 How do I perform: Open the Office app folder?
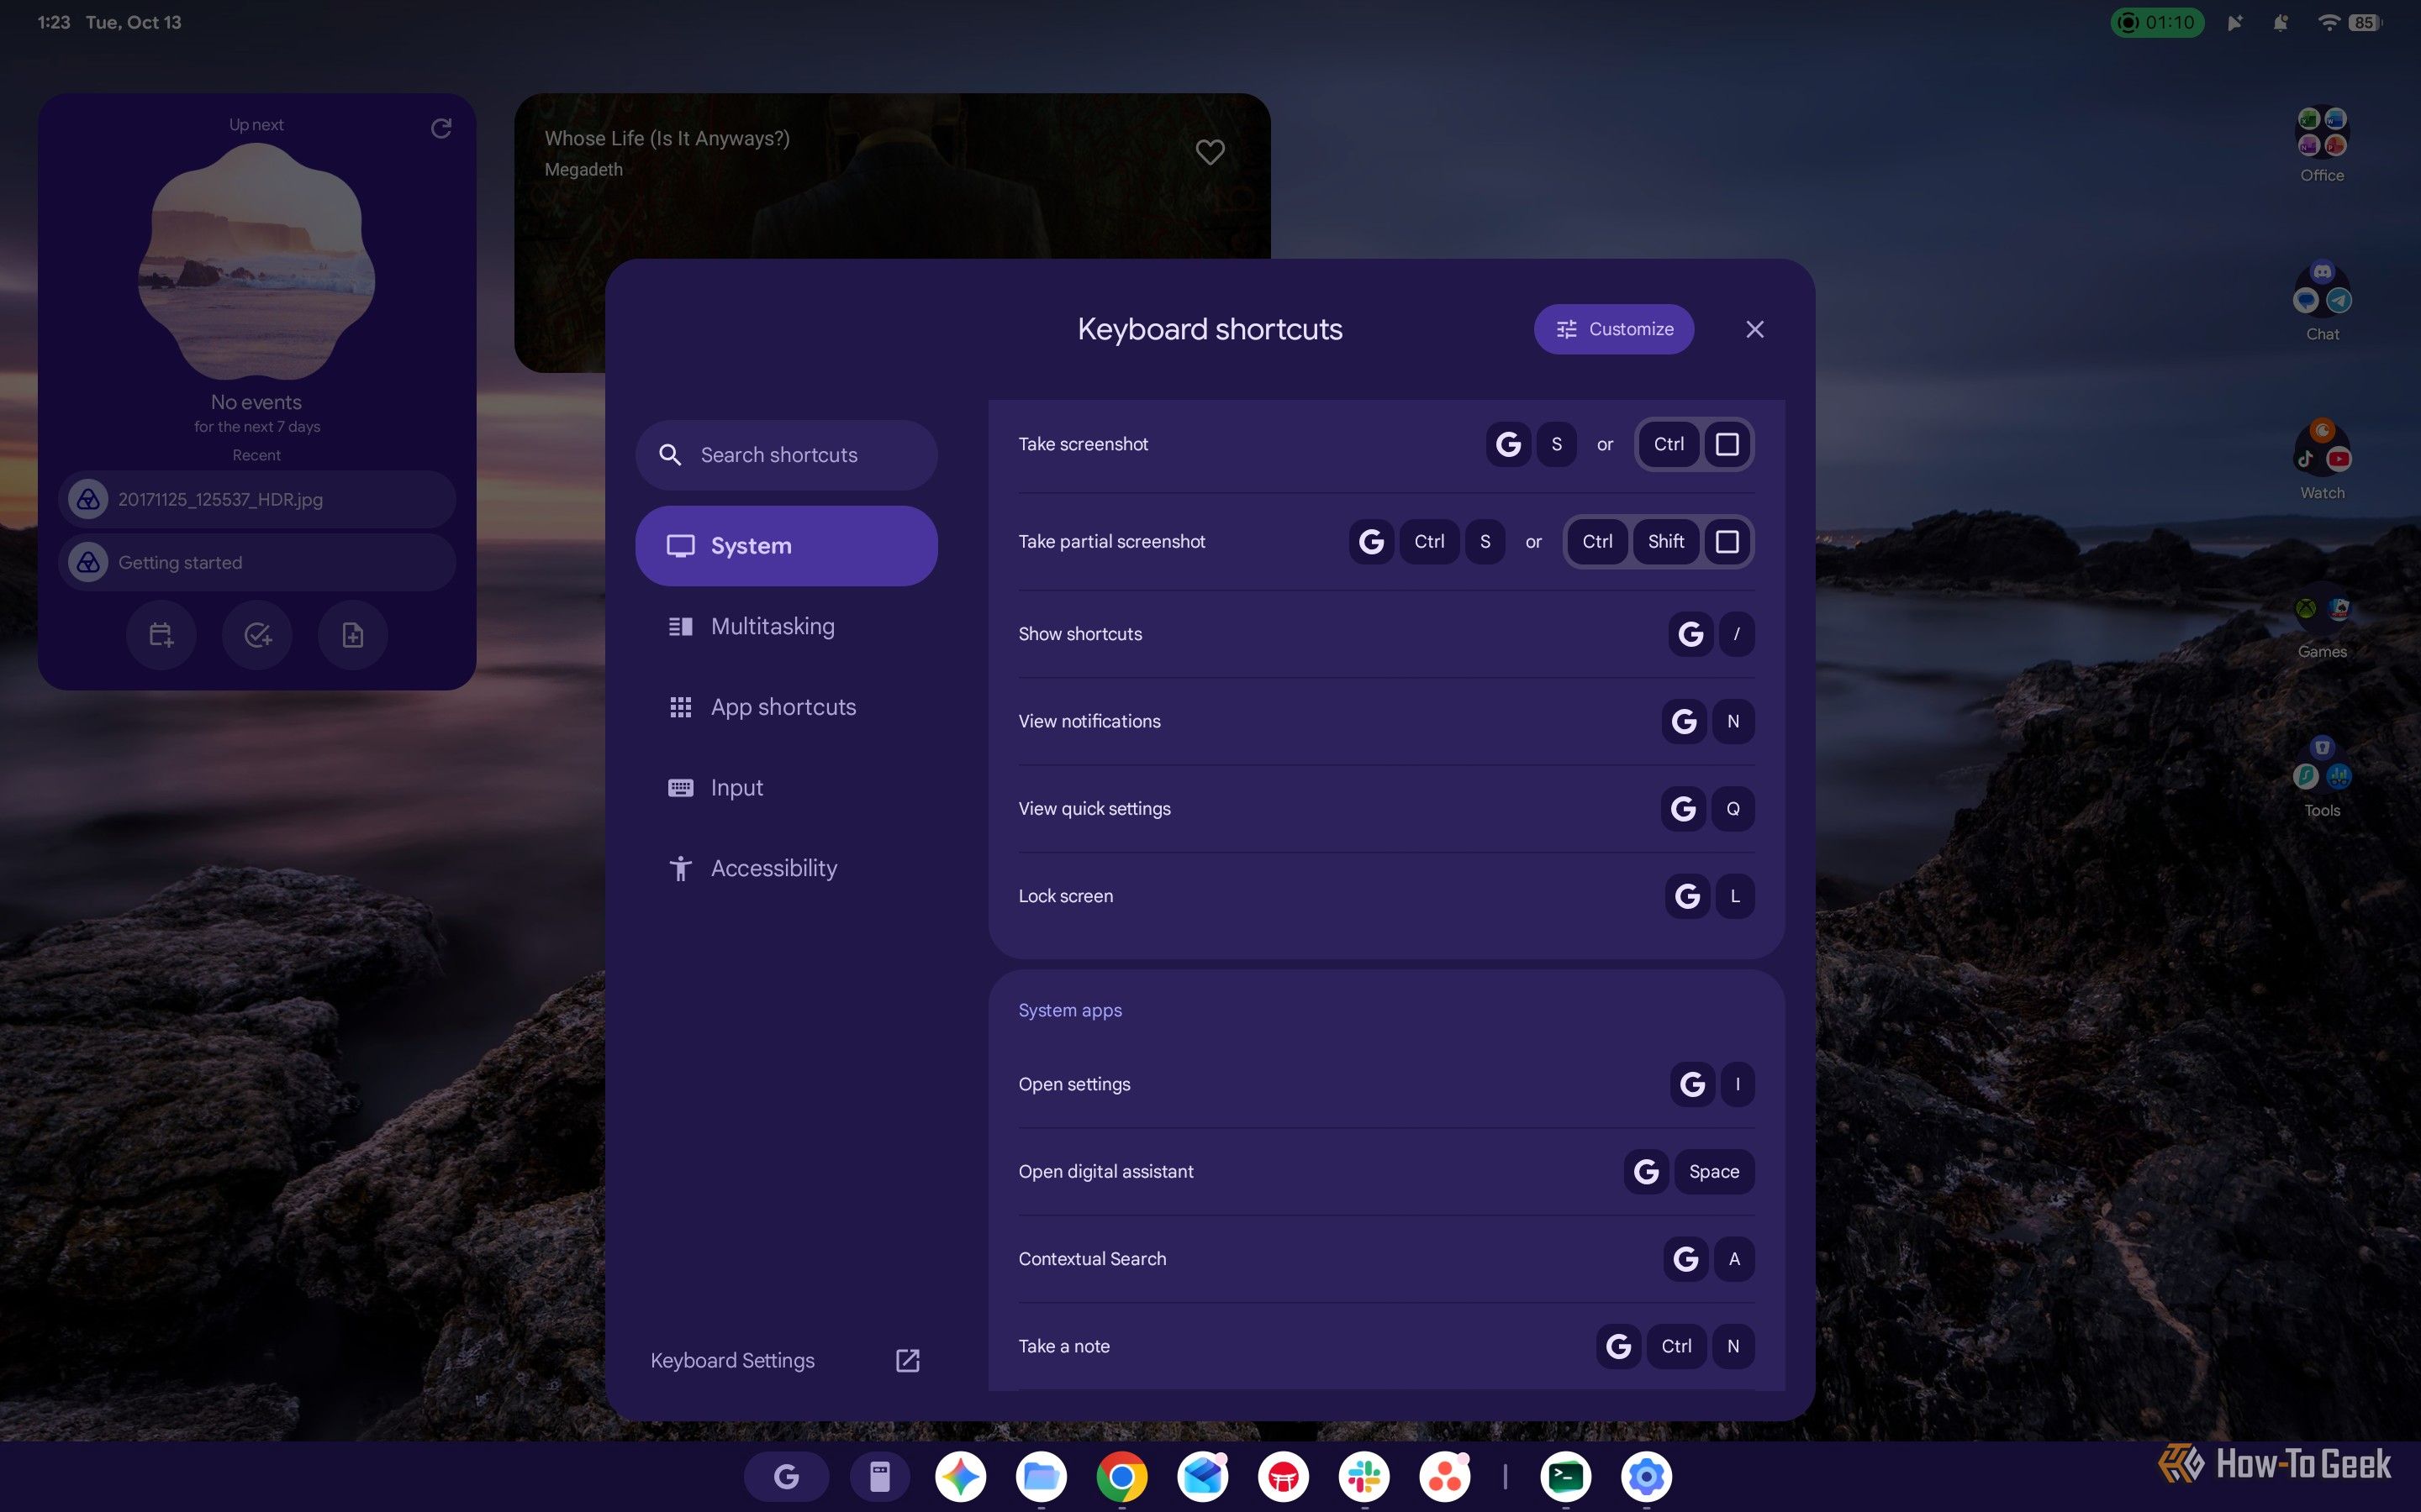[2322, 145]
